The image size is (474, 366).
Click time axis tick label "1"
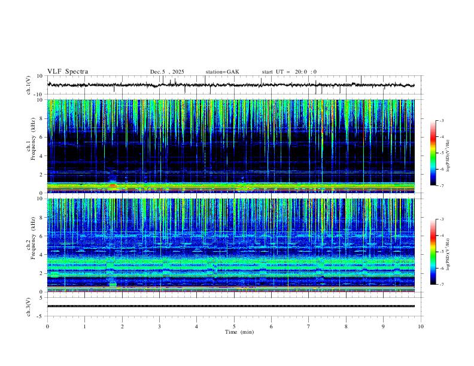click(84, 327)
